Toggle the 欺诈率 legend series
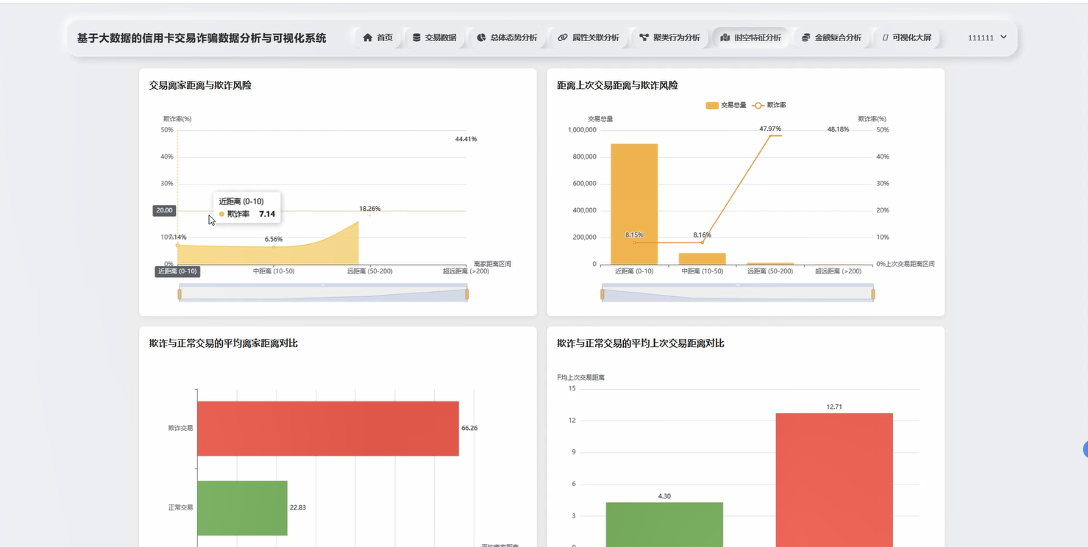 (x=769, y=105)
